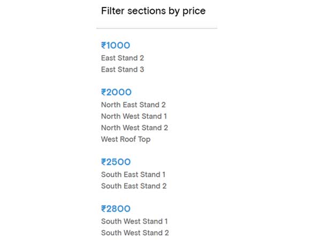Click North West Stand 2 section
The width and height of the screenshot is (321, 241).
coord(134,128)
